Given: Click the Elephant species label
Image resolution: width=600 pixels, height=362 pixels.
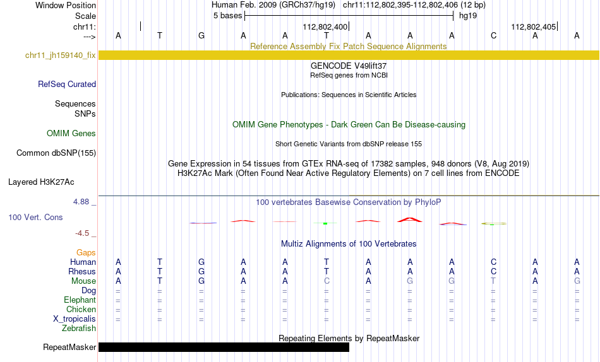Looking at the screenshot, I should coord(80,300).
